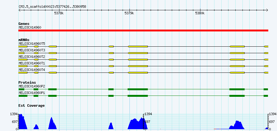Viewport: 277px width, 131px height.
Task: Click the last yellow exon of transcript MELO3C014960T1
Action: click(266, 66)
